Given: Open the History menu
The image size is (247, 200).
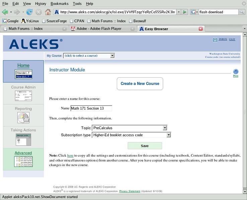Looking at the screenshot, I should click(40, 4).
